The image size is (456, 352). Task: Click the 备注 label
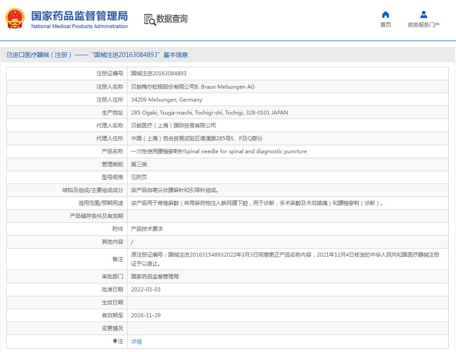pos(118,259)
